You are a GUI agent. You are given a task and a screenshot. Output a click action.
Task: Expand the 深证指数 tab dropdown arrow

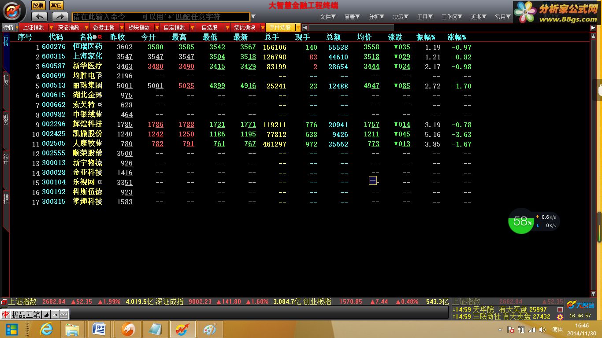(x=87, y=28)
